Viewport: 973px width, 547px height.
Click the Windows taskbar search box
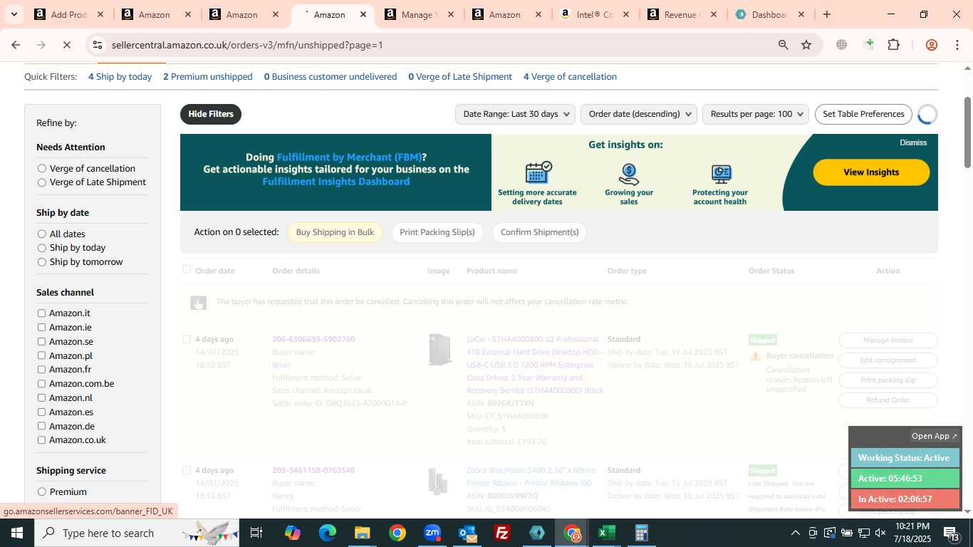[x=135, y=533]
